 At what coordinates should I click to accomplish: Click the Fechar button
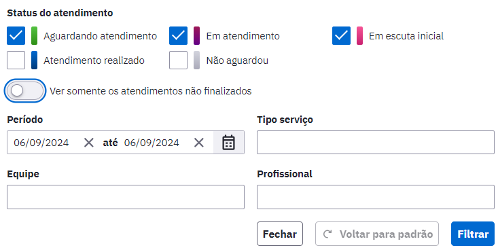pos(280,234)
